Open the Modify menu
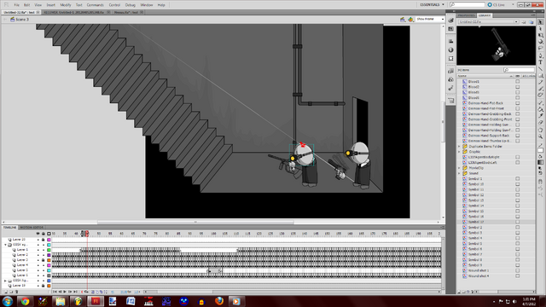This screenshot has height=307, width=546. pos(66,5)
